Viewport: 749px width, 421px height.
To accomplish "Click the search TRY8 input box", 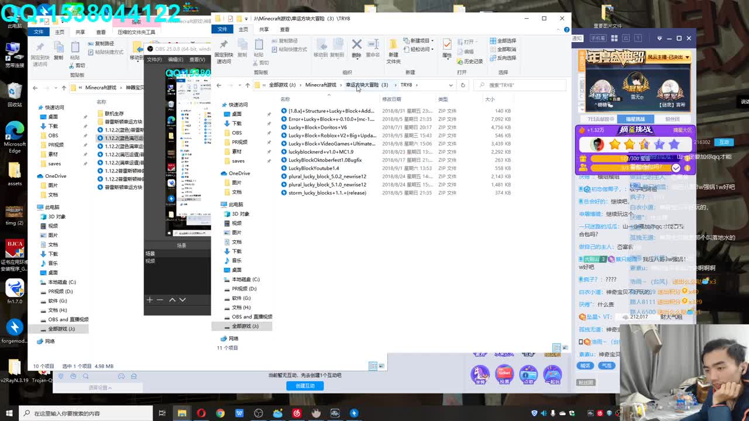I will click(521, 85).
